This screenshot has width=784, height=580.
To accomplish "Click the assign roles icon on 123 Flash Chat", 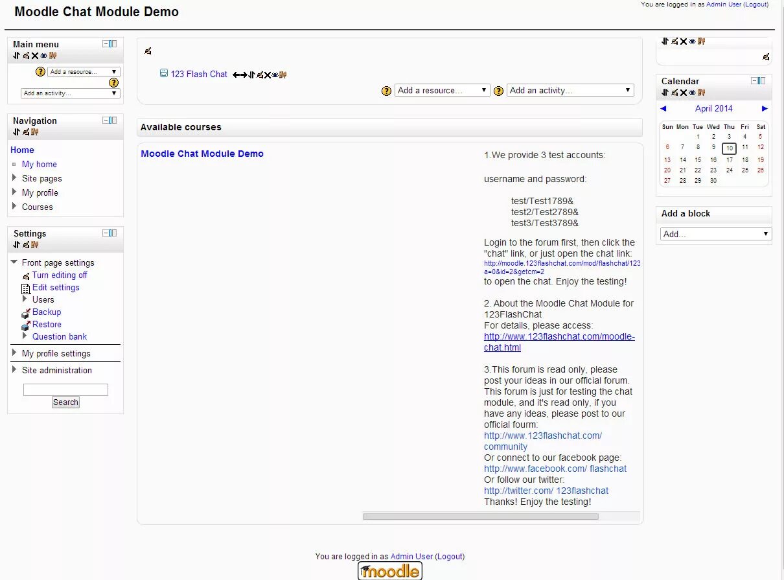I will coord(282,75).
